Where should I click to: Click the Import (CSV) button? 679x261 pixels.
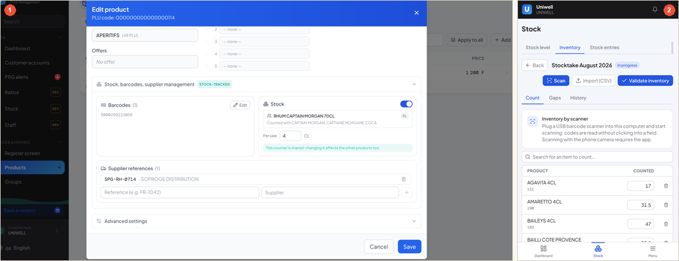pos(594,80)
